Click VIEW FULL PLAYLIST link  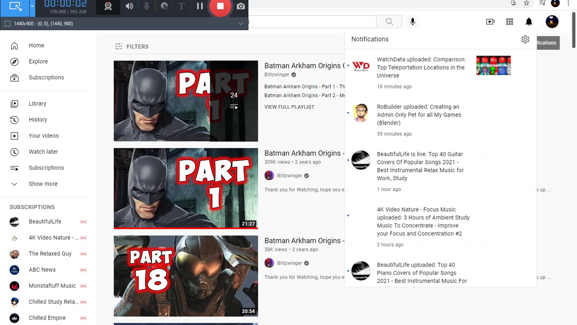(x=289, y=107)
